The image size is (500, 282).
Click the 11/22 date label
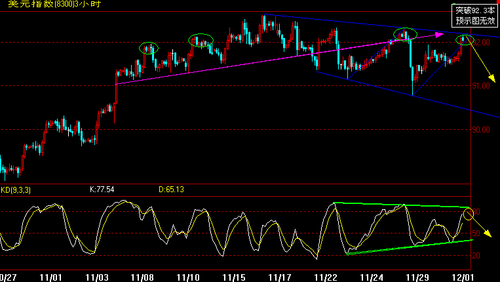[326, 277]
